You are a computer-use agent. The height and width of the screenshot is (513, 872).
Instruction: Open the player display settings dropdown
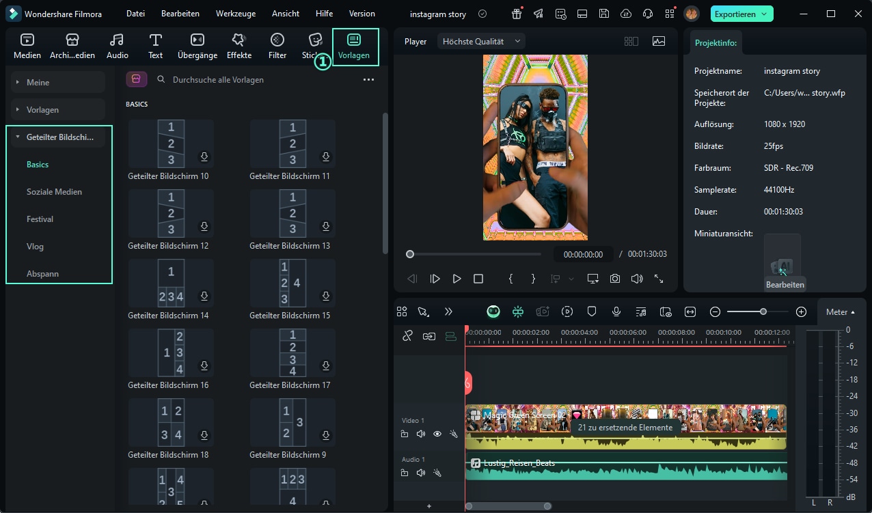click(x=593, y=279)
